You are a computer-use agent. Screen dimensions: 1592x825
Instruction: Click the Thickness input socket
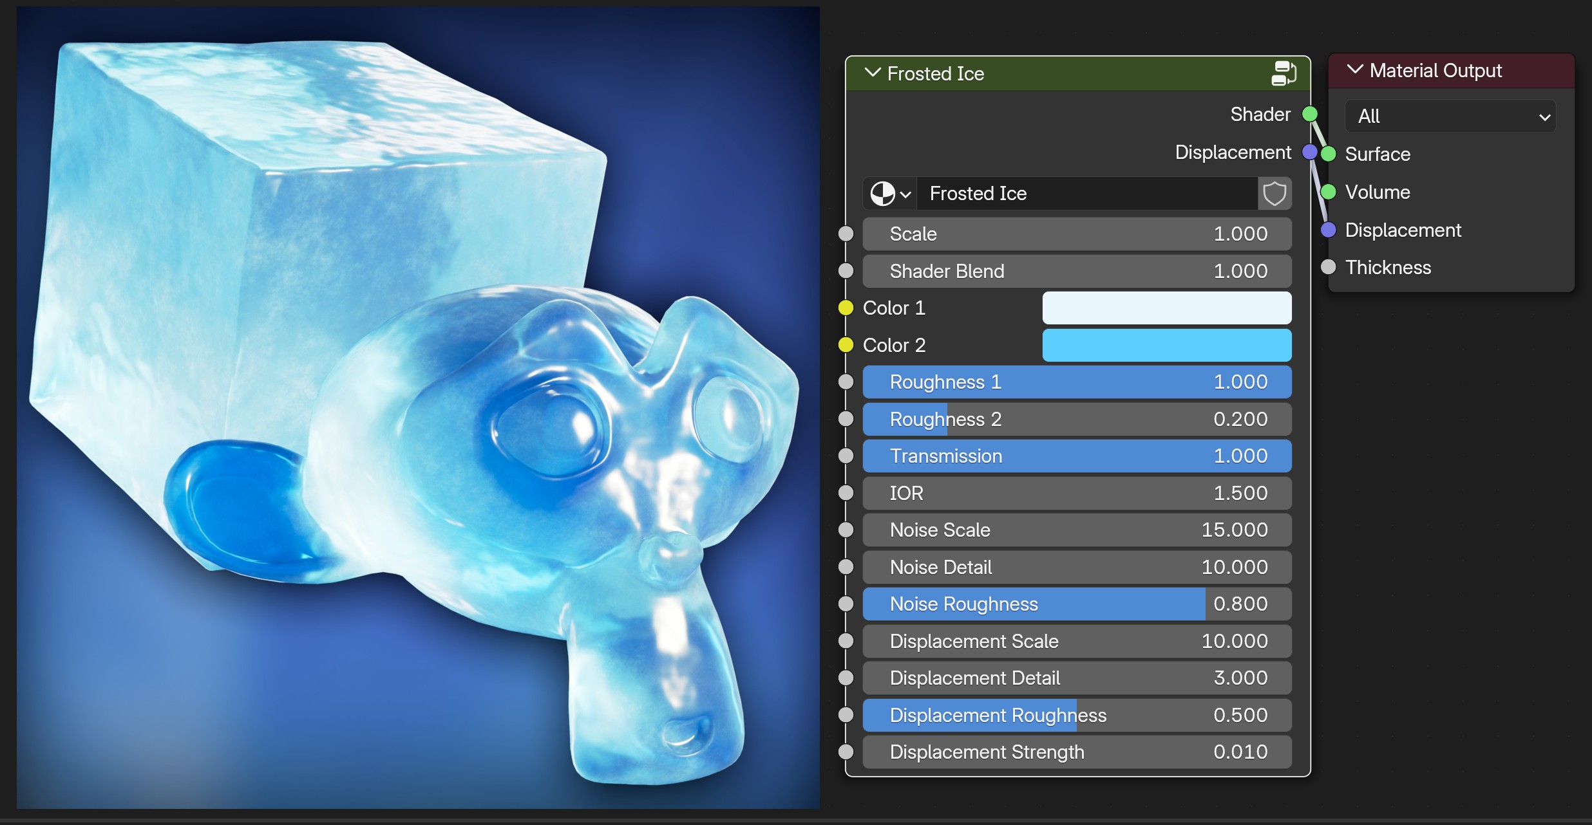tap(1329, 267)
